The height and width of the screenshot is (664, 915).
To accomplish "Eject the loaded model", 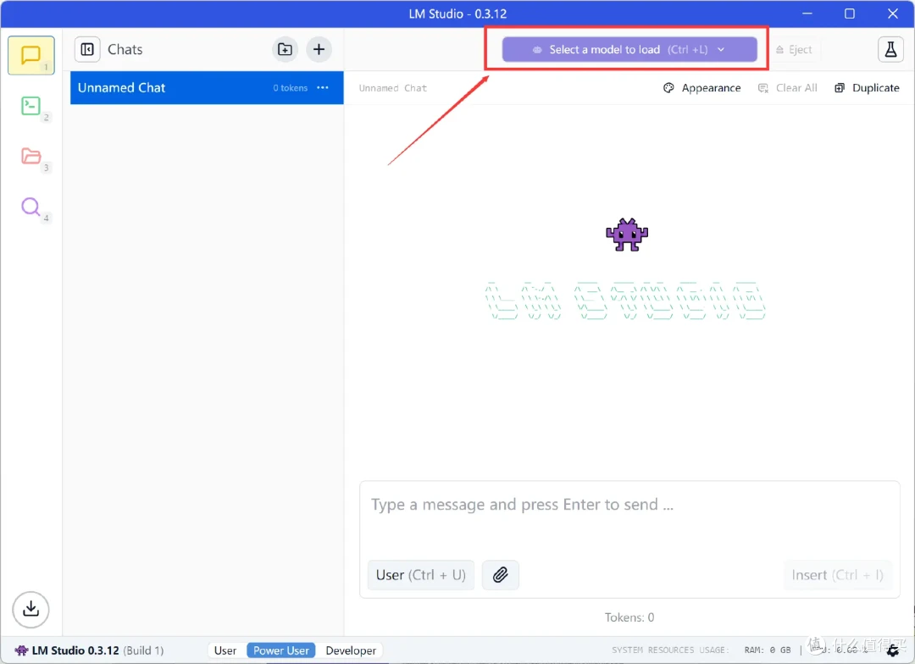I will pyautogui.click(x=794, y=50).
